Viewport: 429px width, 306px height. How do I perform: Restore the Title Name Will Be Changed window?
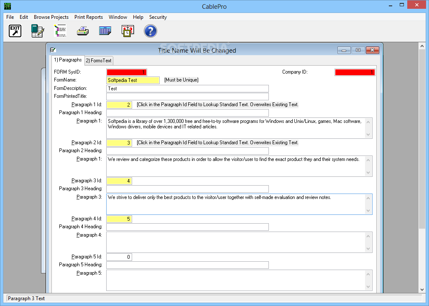click(x=358, y=50)
